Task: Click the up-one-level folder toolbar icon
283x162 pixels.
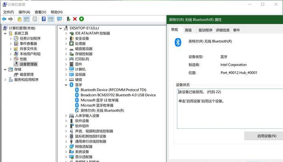Action: tap(20, 19)
